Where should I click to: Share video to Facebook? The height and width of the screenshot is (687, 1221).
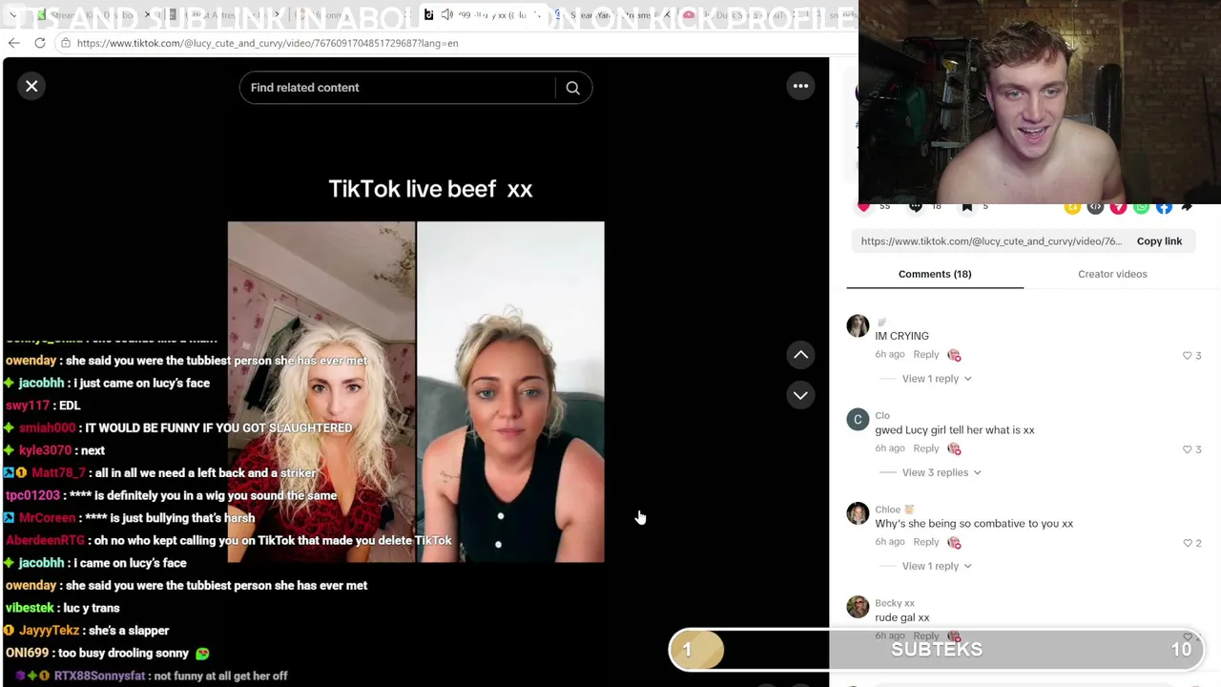1164,207
